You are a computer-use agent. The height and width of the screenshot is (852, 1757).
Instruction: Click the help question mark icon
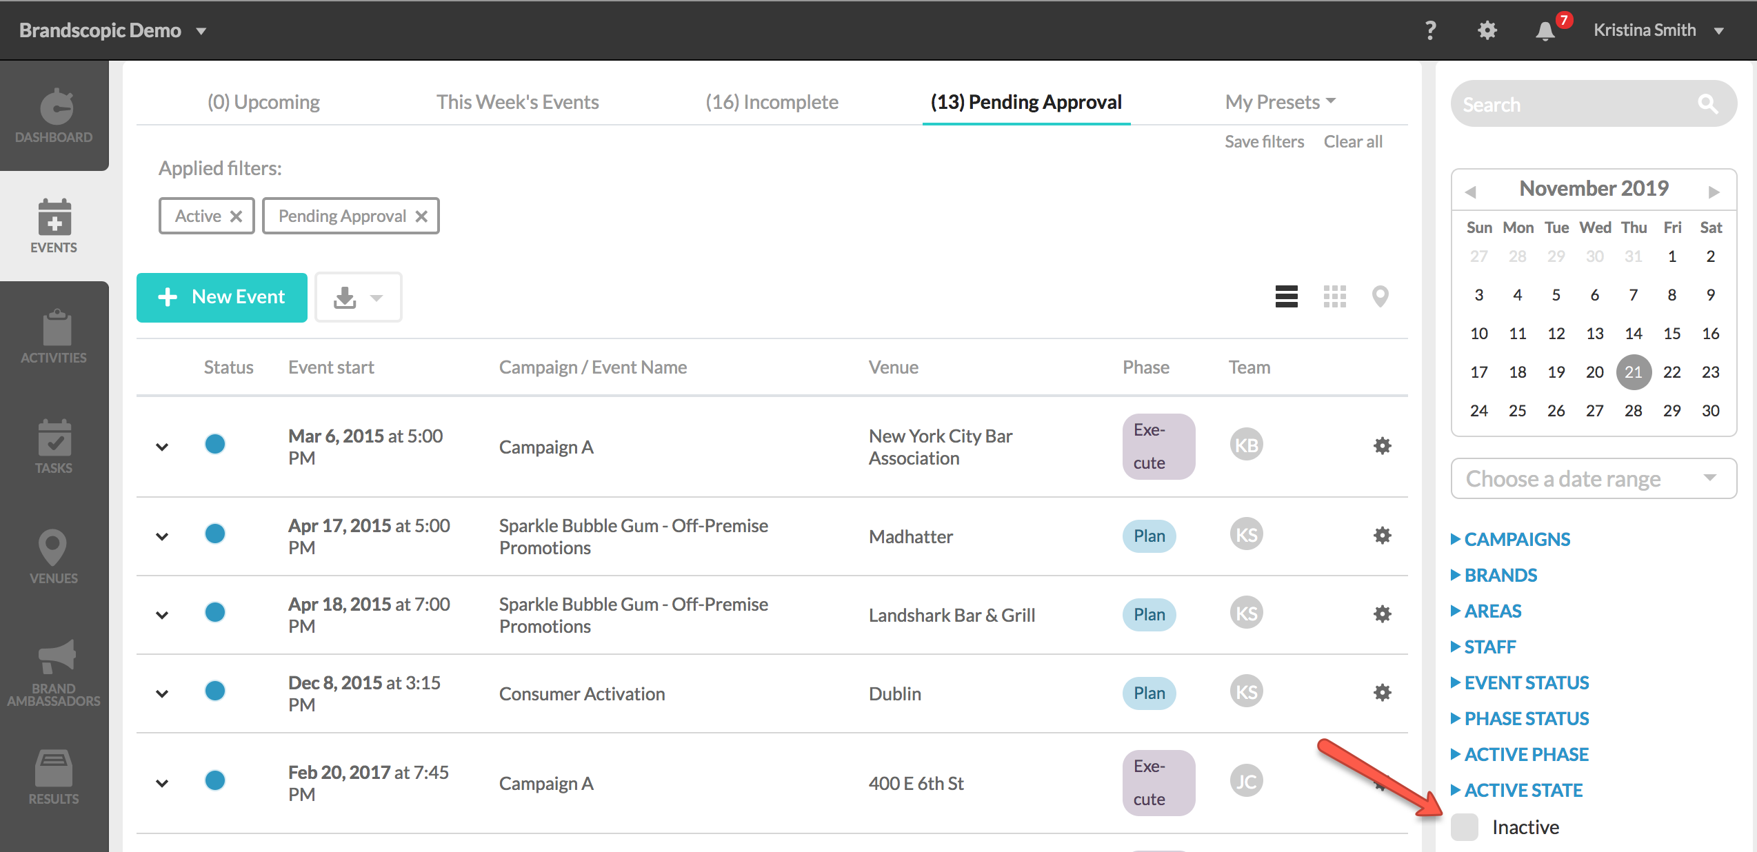pyautogui.click(x=1431, y=30)
